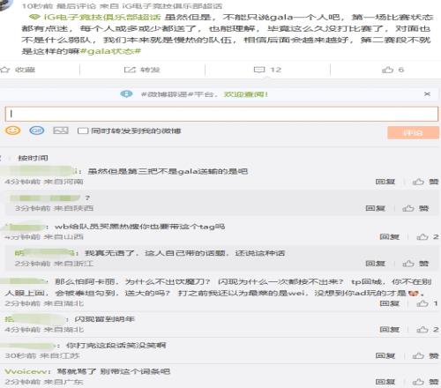Reply to the comment from 江苏
This screenshot has height=388, width=441.
coord(385,355)
